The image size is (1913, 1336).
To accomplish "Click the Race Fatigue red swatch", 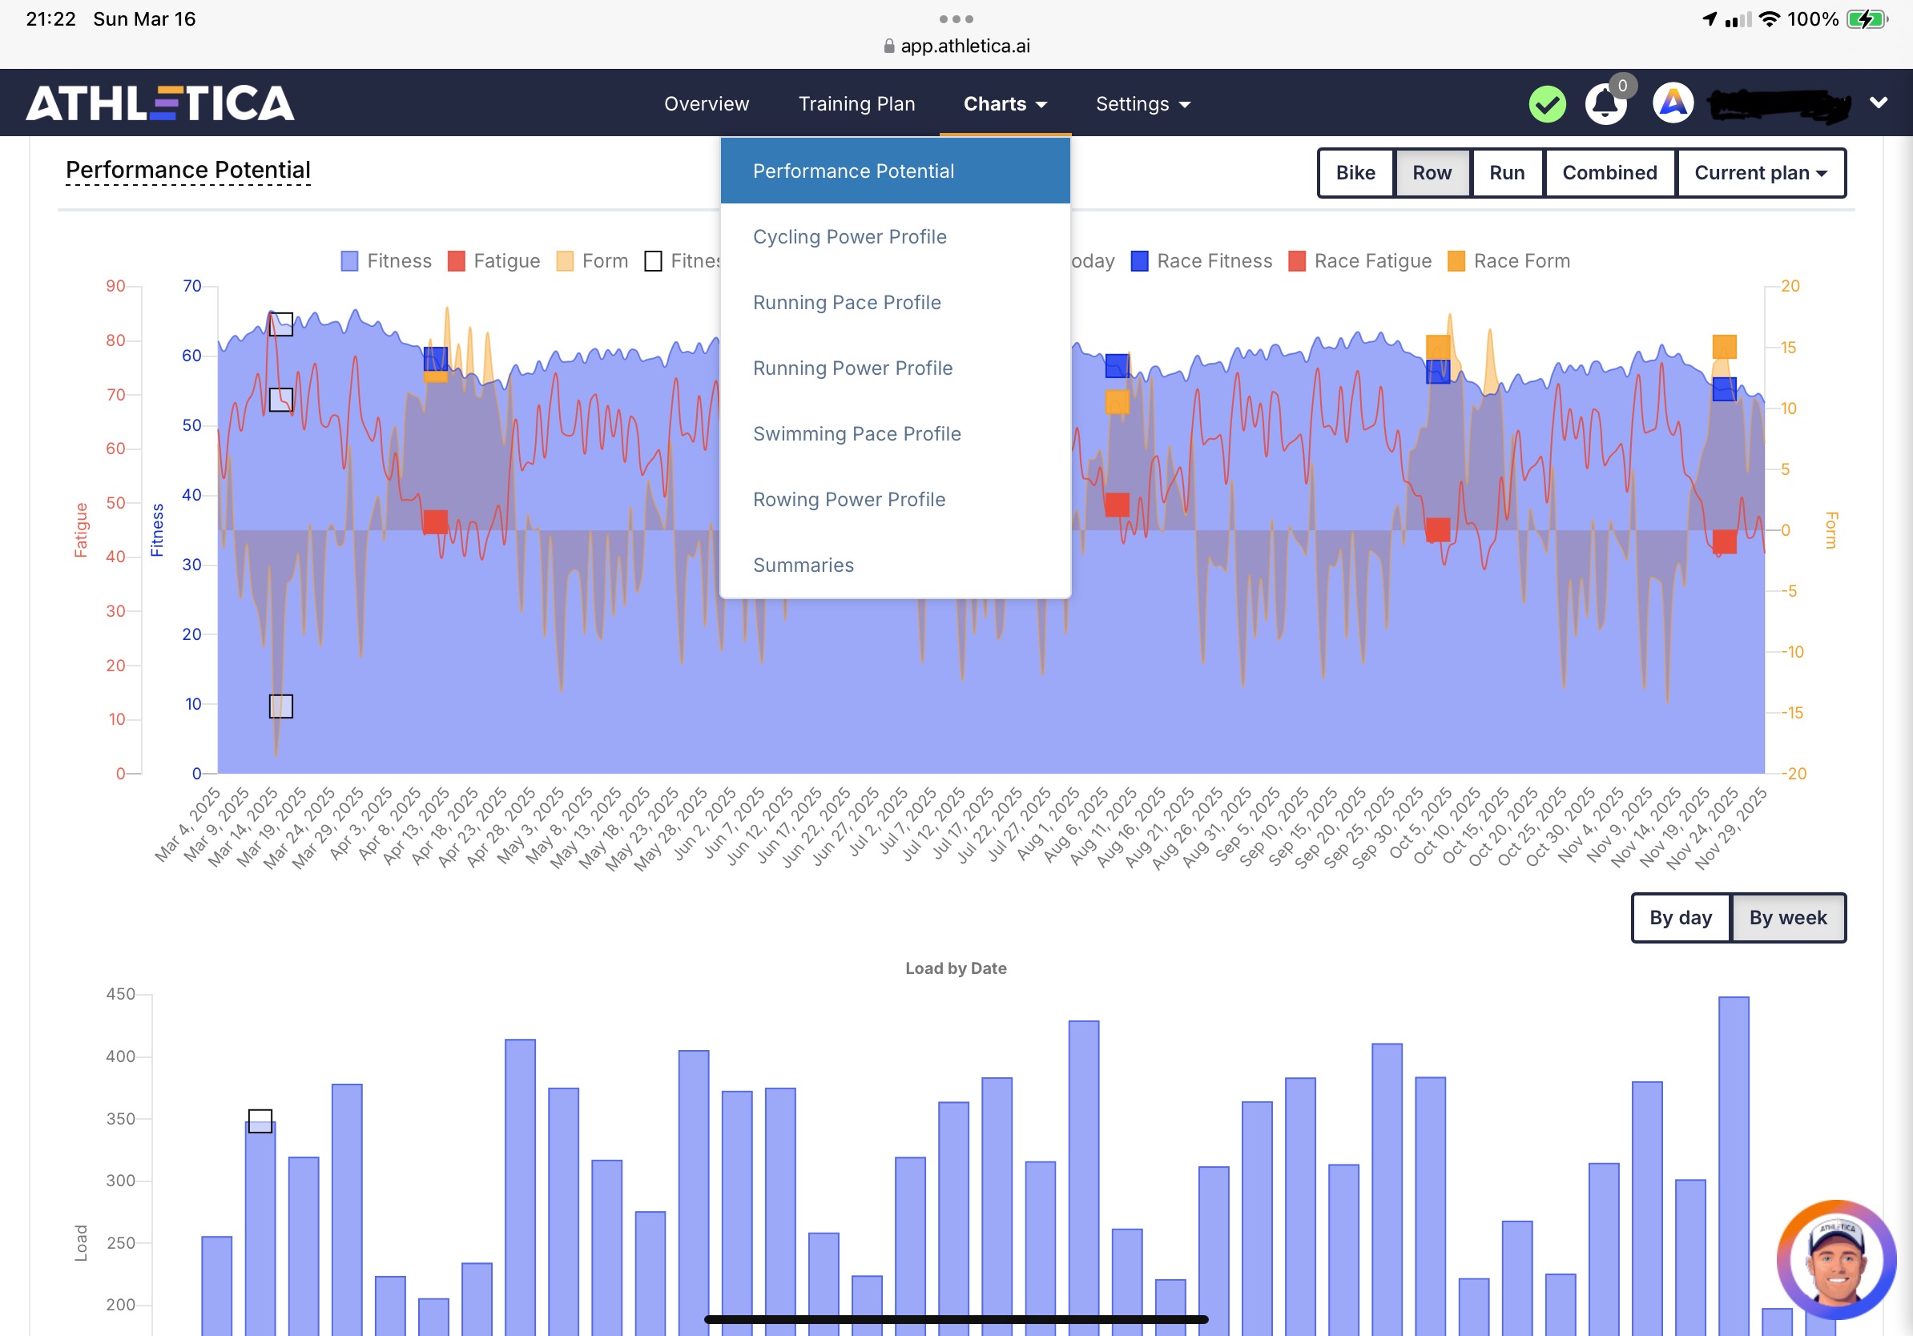I will click(1296, 260).
